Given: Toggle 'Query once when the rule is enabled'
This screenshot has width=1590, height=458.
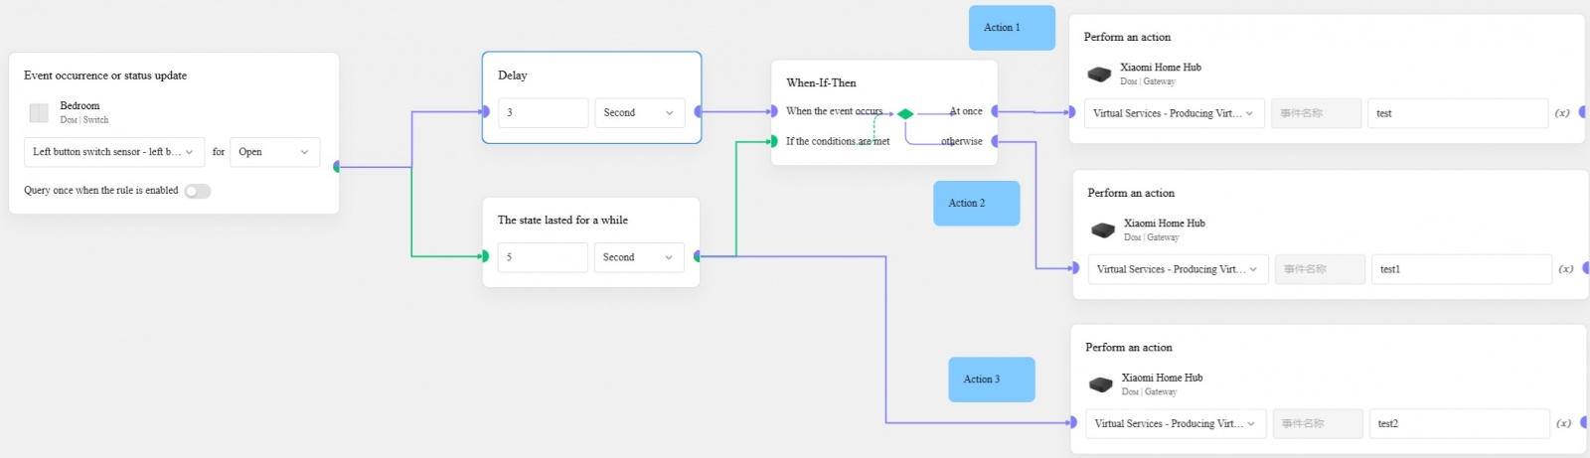Looking at the screenshot, I should (x=198, y=191).
